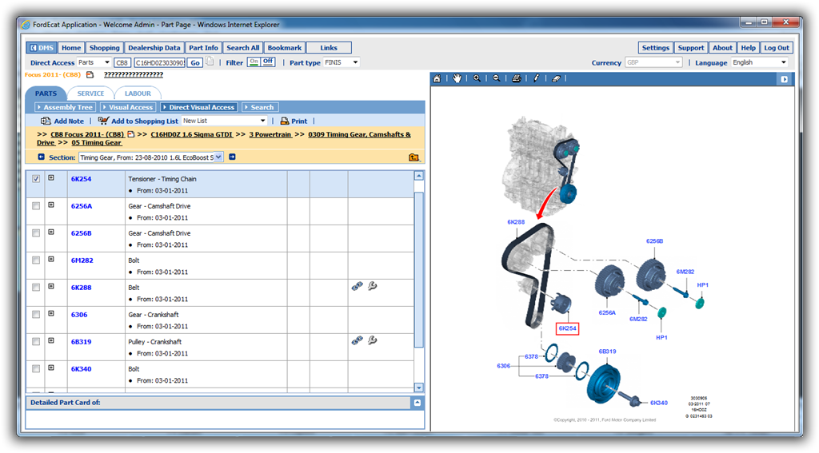Tick the checkbox for part 6256A

[35, 206]
